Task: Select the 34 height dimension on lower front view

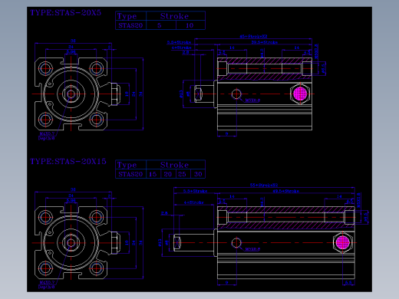Action: [140, 243]
